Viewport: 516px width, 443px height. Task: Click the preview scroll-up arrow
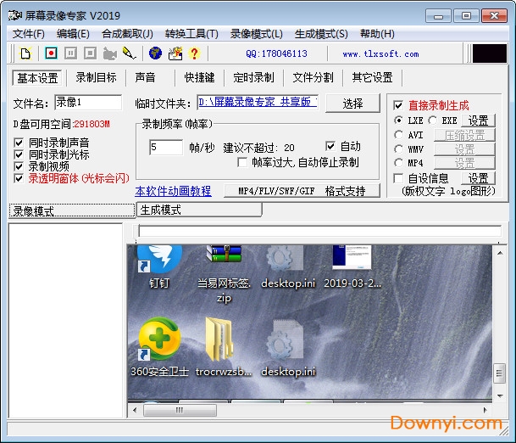pyautogui.click(x=500, y=253)
